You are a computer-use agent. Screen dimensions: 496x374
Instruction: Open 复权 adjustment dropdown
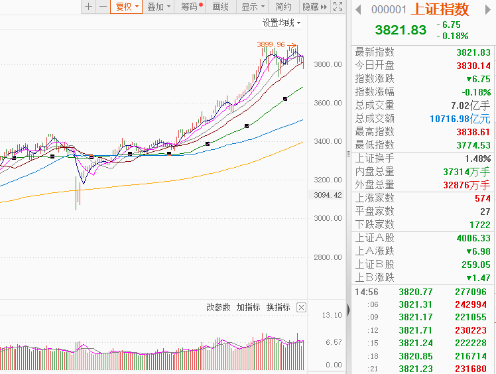tap(126, 7)
